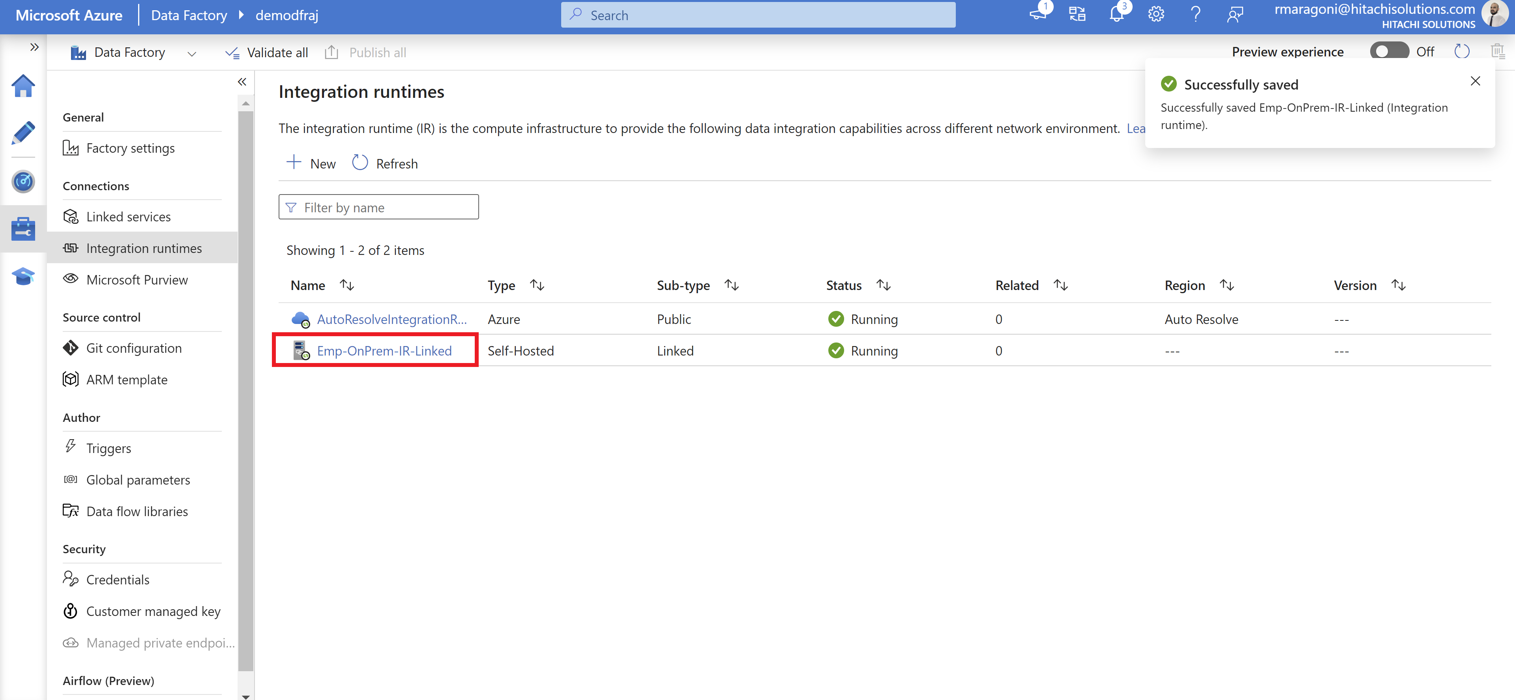The height and width of the screenshot is (700, 1515).
Task: Click the Filter by name field
Action: [378, 207]
